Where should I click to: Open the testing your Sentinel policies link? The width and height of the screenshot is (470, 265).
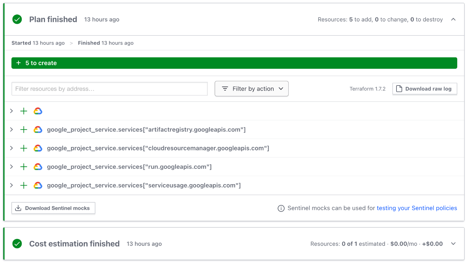[x=417, y=208]
